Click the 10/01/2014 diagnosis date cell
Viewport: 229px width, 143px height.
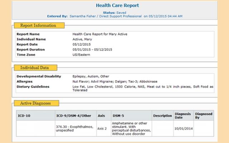tap(184, 129)
